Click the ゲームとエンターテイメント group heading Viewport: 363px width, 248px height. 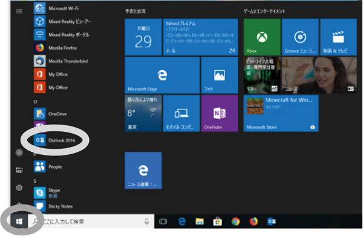pyautogui.click(x=264, y=11)
